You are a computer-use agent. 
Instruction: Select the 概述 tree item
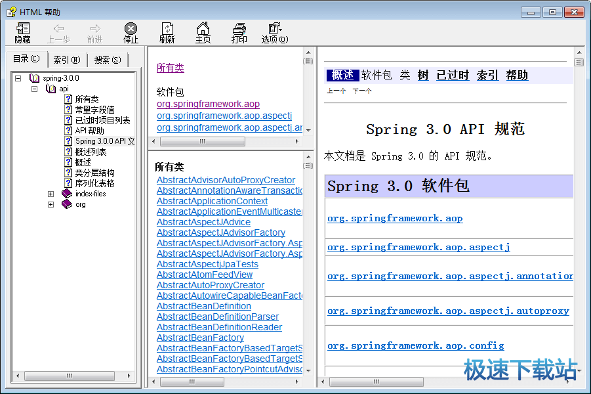(83, 162)
